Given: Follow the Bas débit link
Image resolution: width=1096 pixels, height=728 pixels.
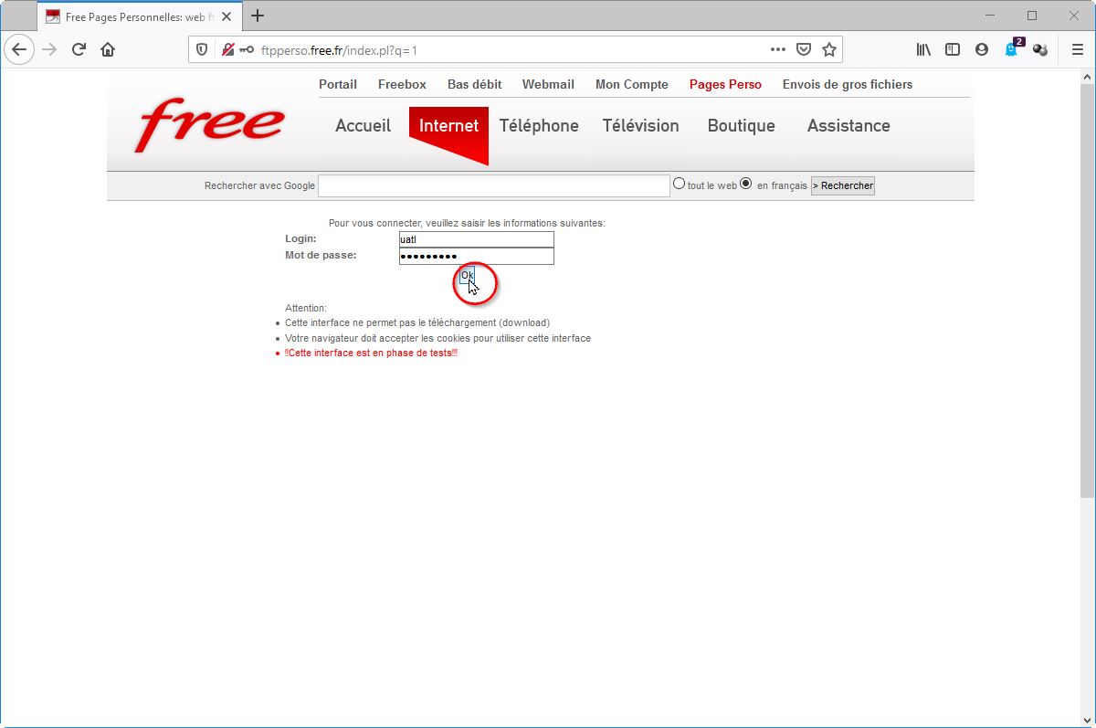Looking at the screenshot, I should pyautogui.click(x=474, y=84).
